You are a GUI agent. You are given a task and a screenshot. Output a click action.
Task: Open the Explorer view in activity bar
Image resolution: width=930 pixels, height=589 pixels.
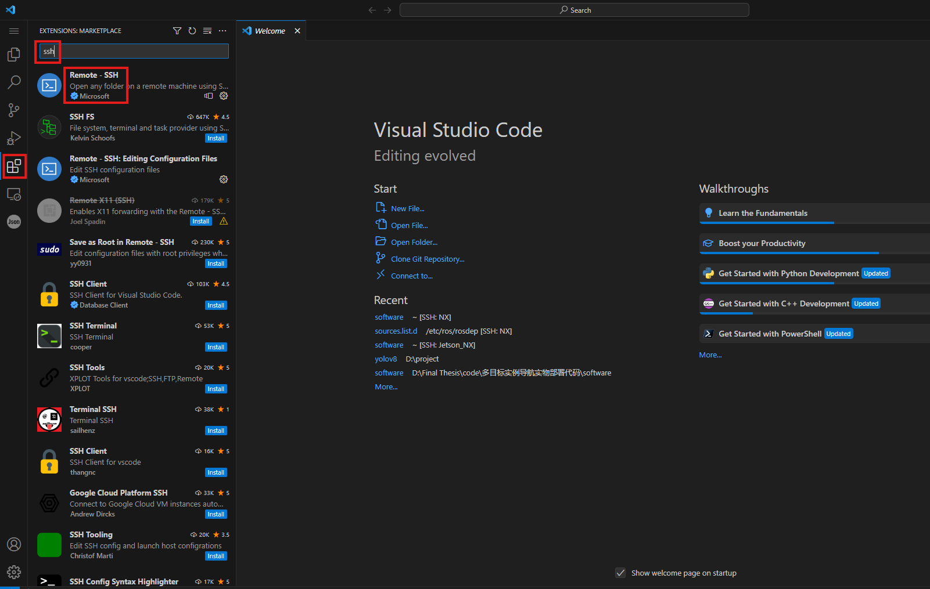pos(14,55)
